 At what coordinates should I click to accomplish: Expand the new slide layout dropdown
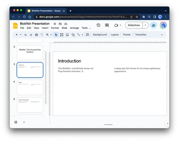tap(20, 35)
